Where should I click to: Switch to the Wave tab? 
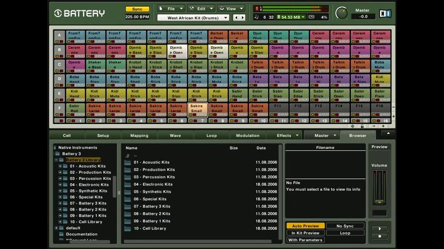click(175, 135)
